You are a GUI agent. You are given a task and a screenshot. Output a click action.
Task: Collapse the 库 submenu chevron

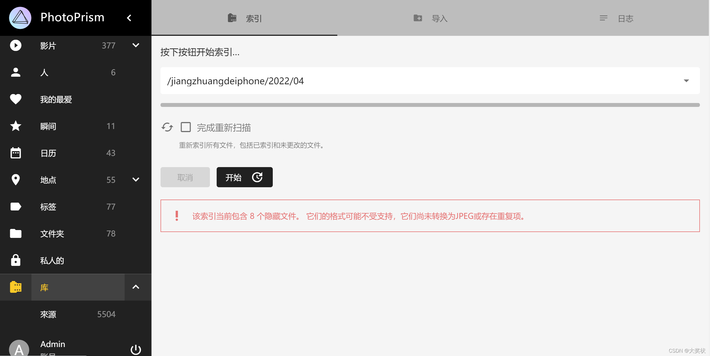pos(136,287)
